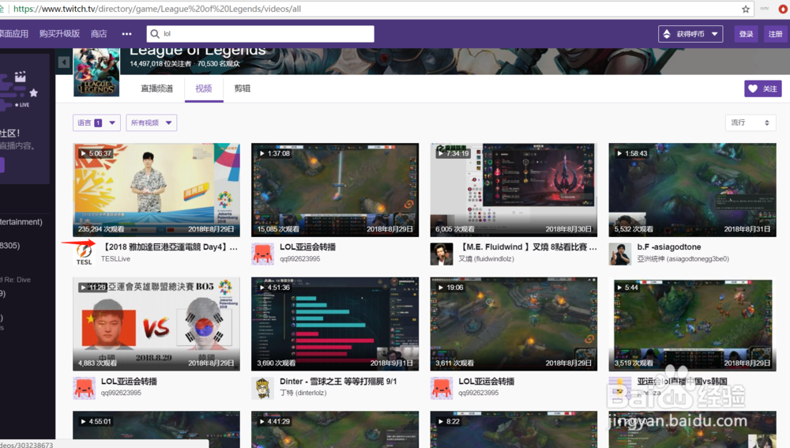This screenshot has width=790, height=448.
Task: Click the 注册 sign up button
Action: click(x=775, y=34)
